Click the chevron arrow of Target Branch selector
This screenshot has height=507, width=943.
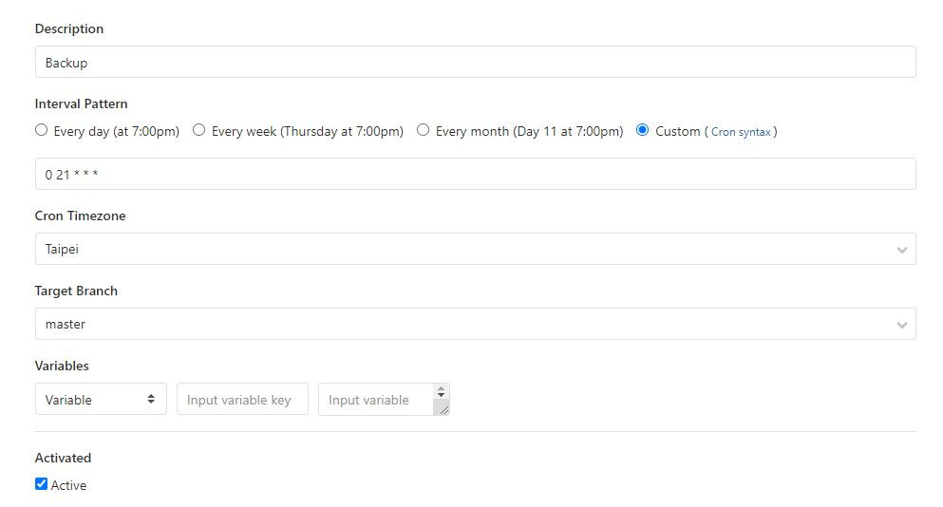tap(901, 325)
